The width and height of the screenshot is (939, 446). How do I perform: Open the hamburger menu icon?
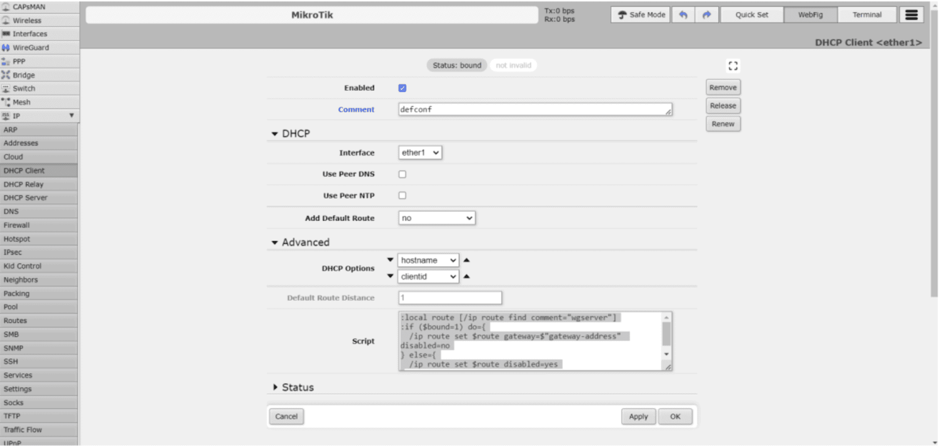tap(911, 15)
